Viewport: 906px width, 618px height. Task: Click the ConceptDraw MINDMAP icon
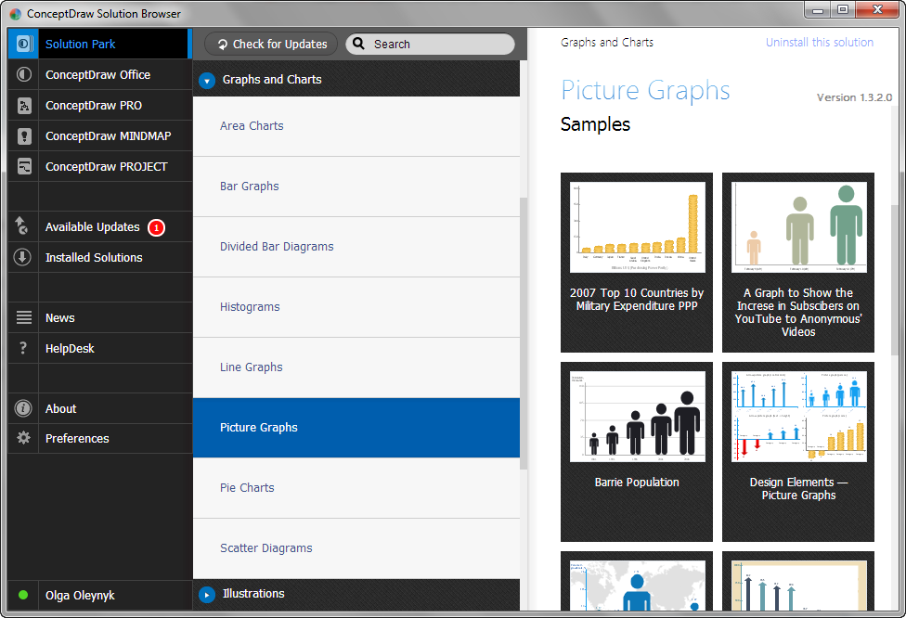point(24,135)
